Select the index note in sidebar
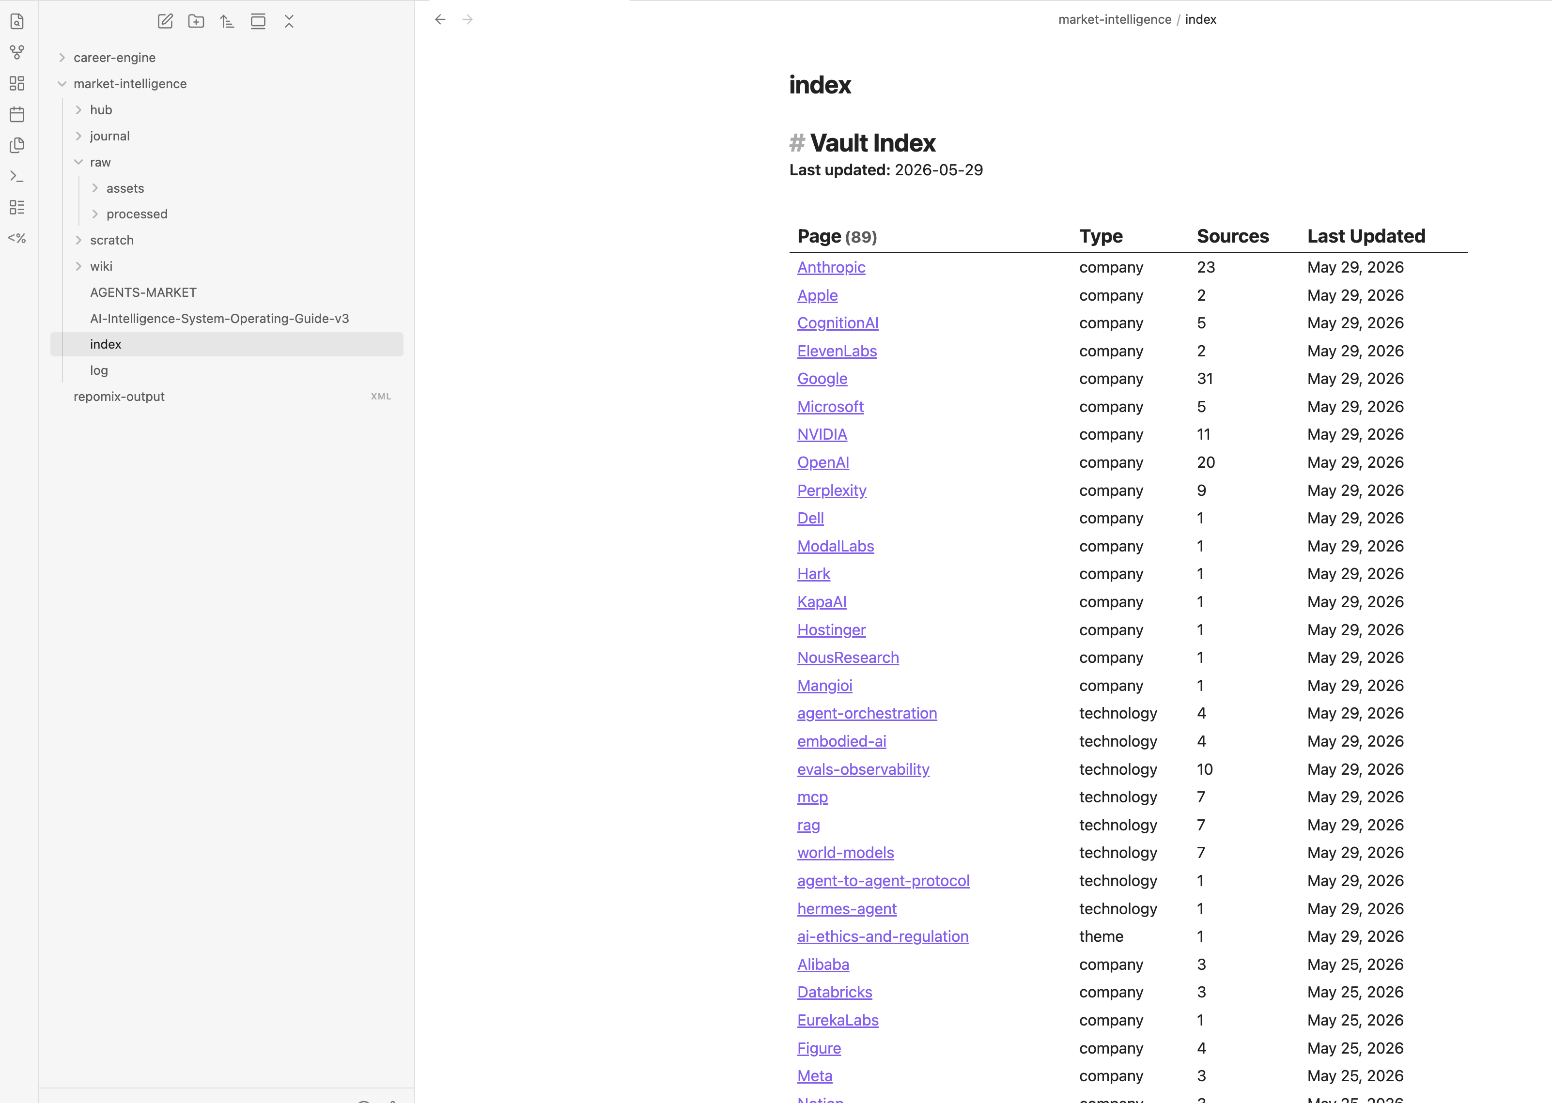 tap(227, 344)
